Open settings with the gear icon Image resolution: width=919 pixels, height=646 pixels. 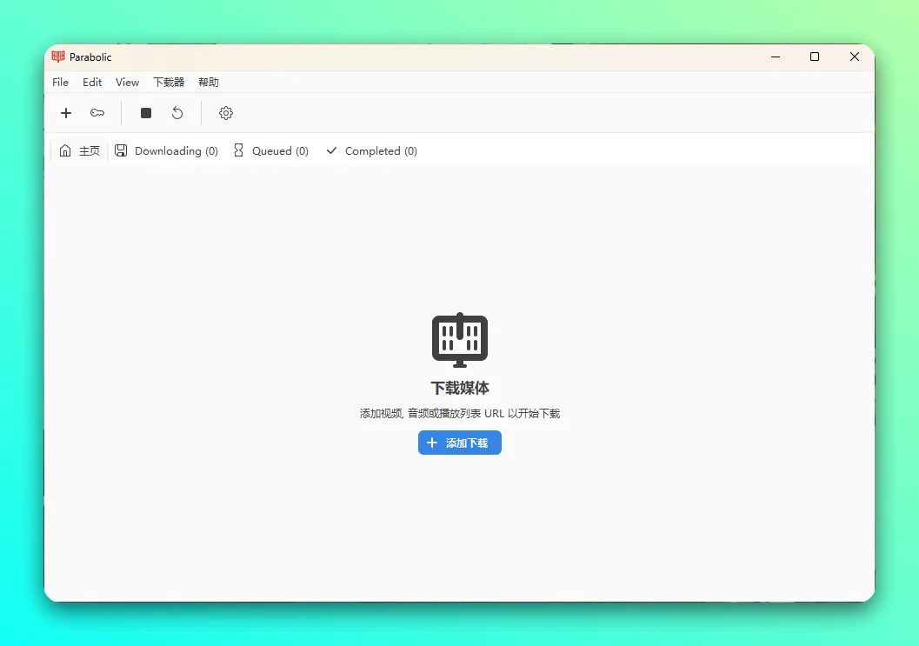tap(226, 113)
